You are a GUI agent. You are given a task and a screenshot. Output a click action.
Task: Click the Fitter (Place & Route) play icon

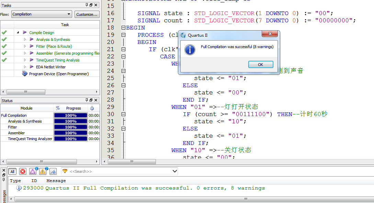point(32,46)
